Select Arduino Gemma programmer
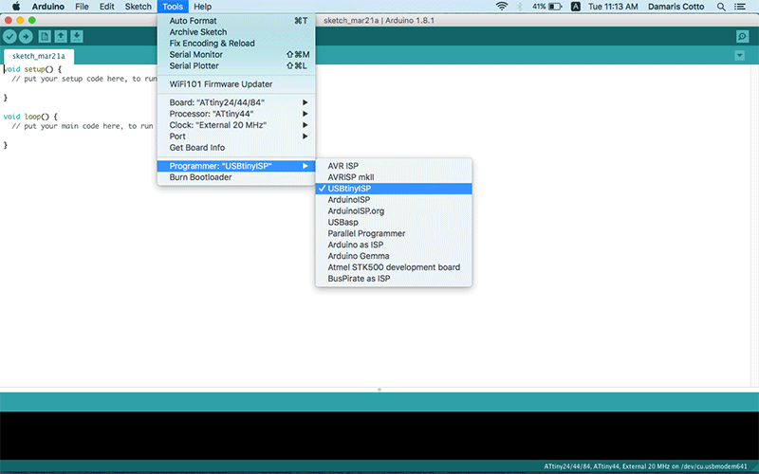The image size is (759, 474). tap(394, 256)
